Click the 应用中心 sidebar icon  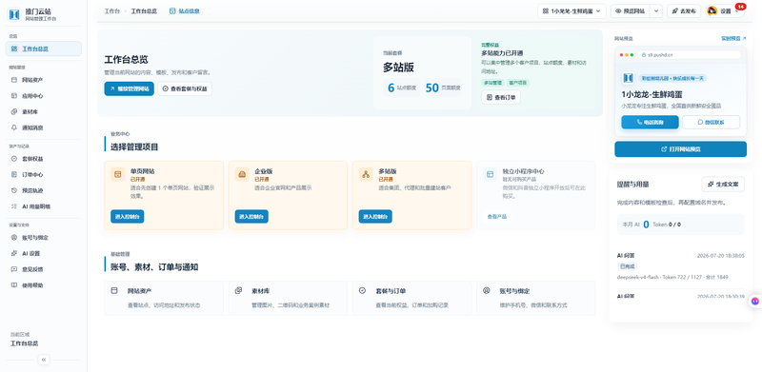tap(14, 96)
